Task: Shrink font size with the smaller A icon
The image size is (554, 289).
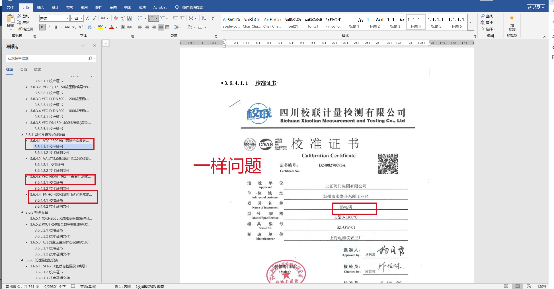Action: [x=95, y=18]
